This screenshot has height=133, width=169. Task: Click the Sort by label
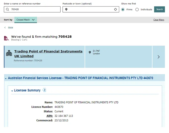[8, 20]
